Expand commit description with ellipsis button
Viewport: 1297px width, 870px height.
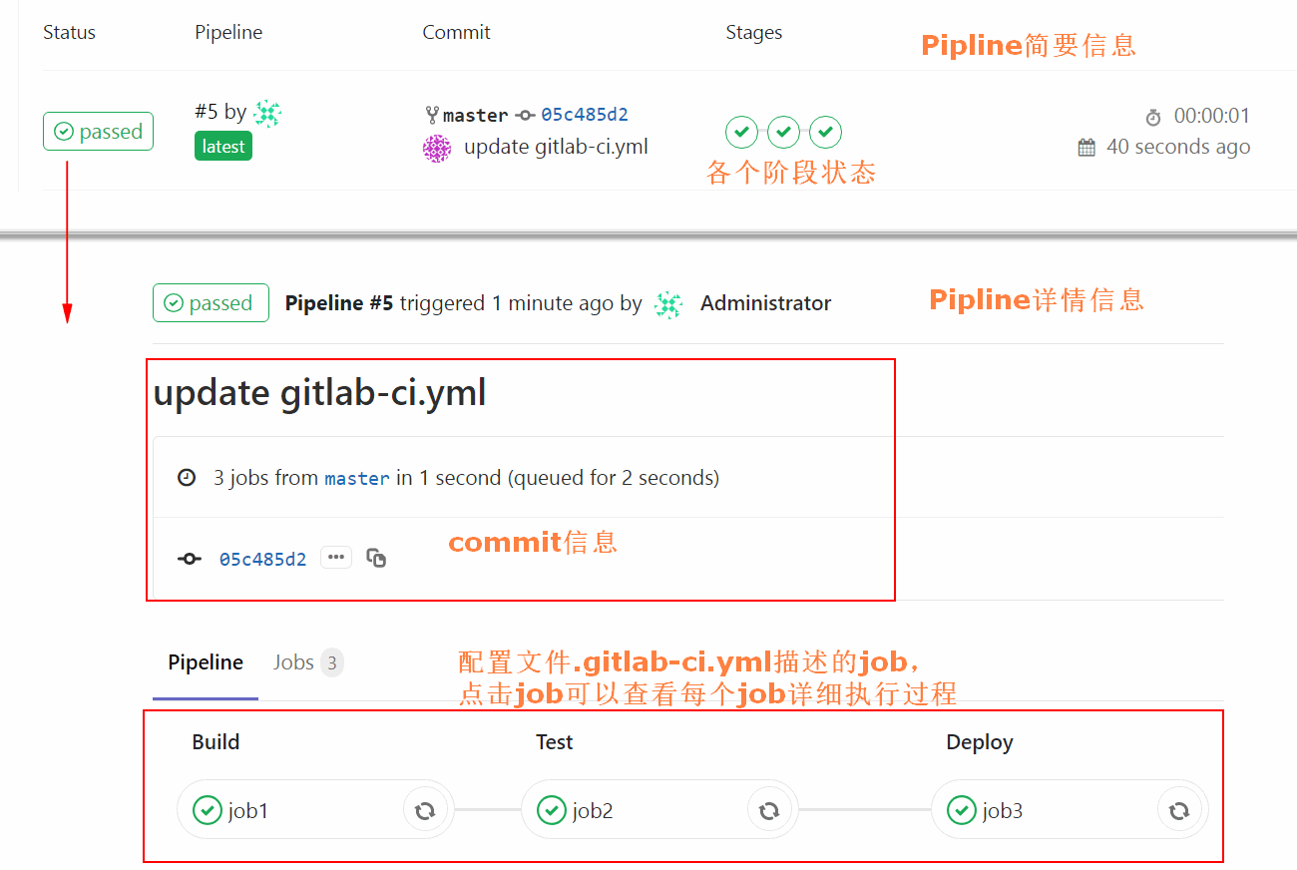pyautogui.click(x=336, y=558)
